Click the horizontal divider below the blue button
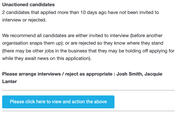 (88, 111)
